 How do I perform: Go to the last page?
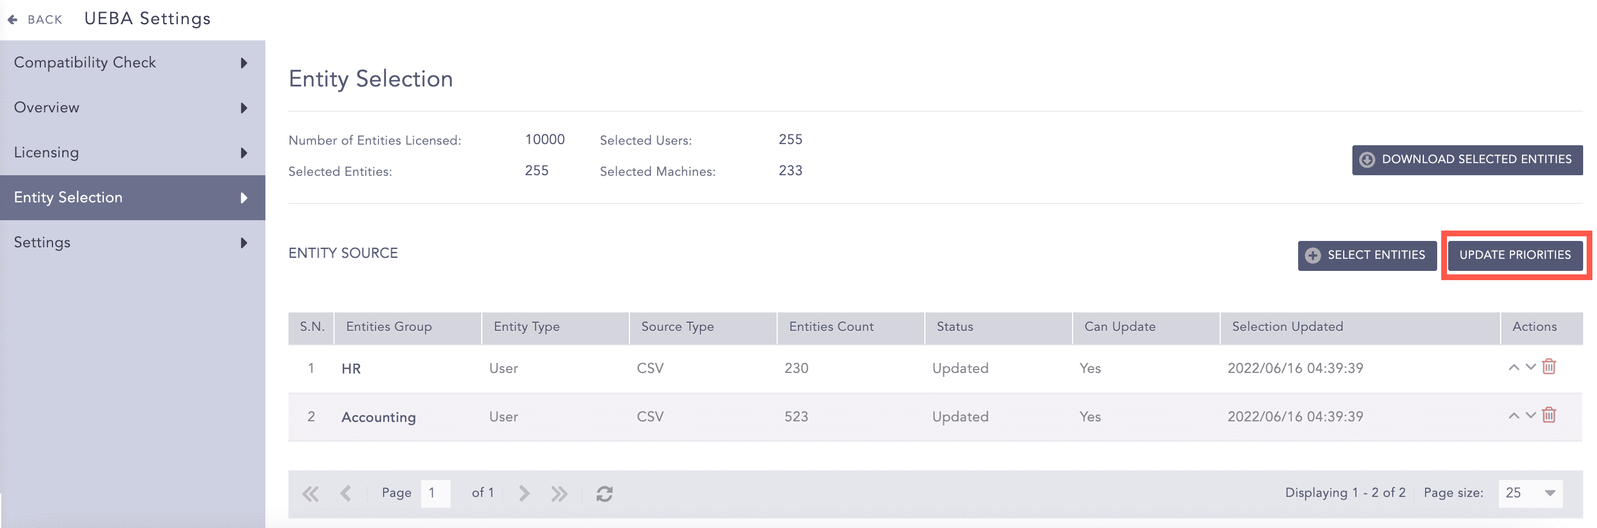pos(558,493)
